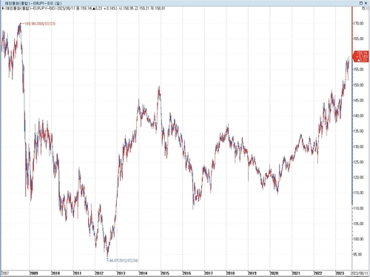
Task: Click the 105.00 price axis label
Action: [x=358, y=224]
